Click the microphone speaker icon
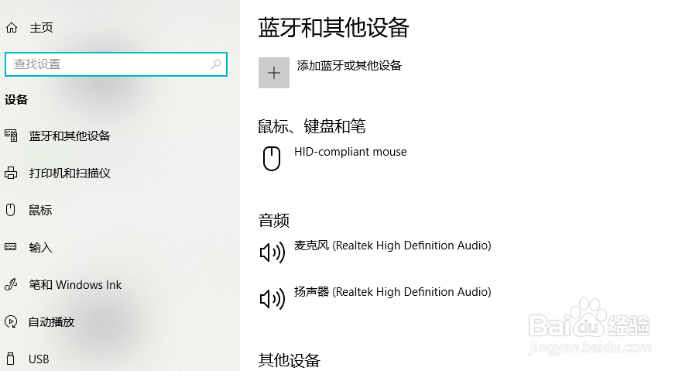 [273, 252]
